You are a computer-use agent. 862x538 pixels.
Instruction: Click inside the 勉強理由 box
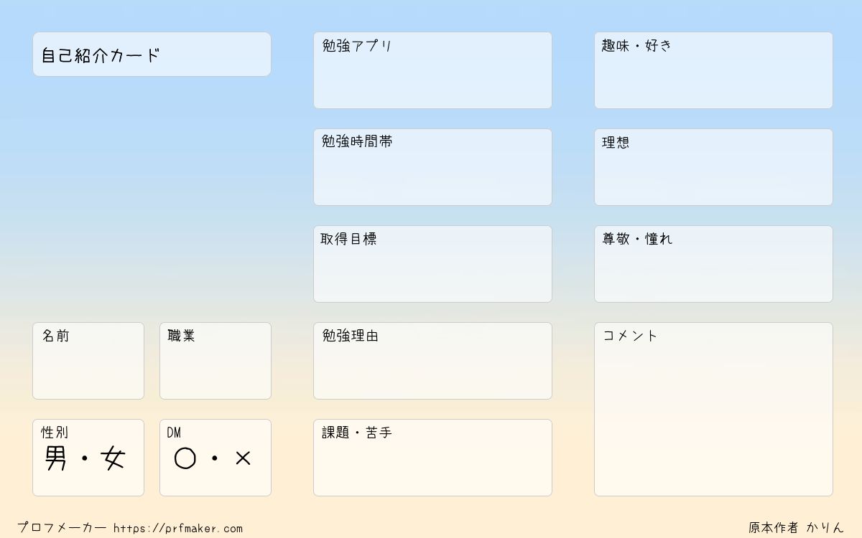coord(432,361)
